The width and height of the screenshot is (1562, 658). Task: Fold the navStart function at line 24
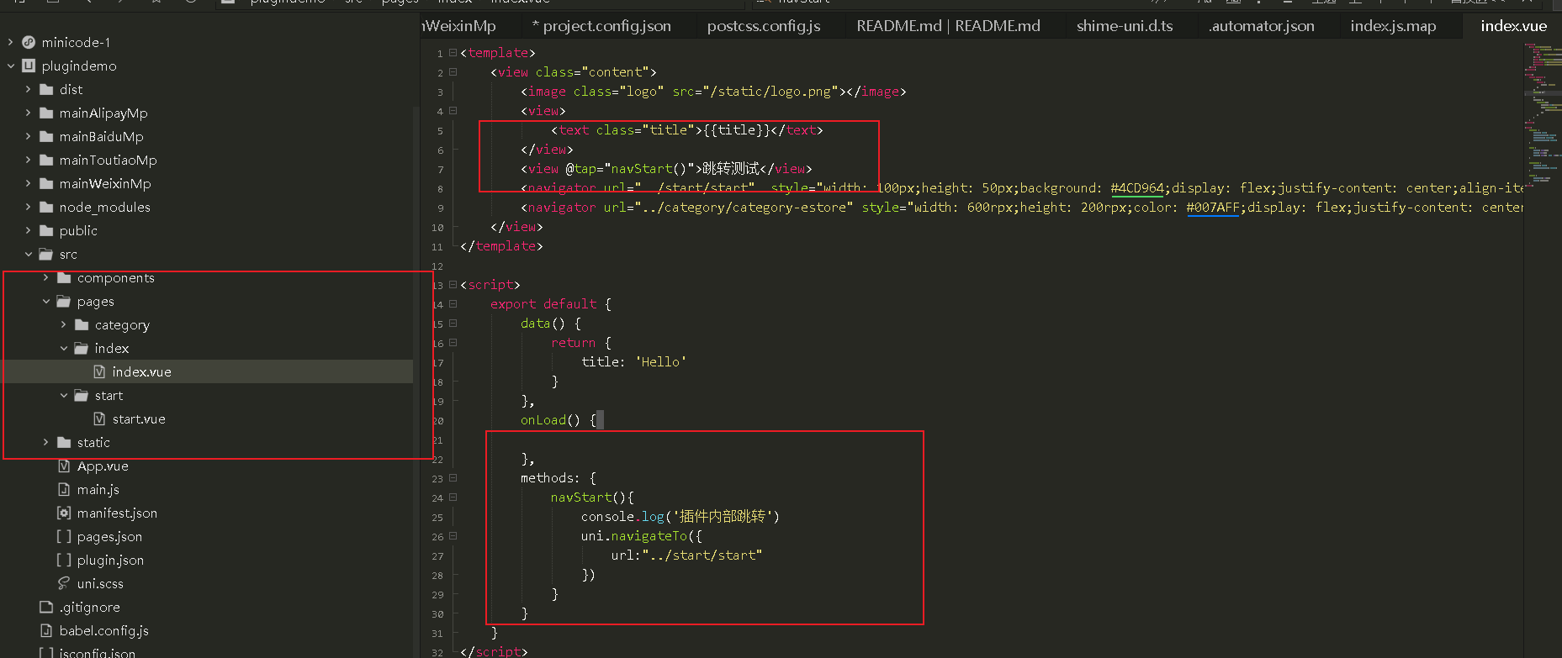453,497
